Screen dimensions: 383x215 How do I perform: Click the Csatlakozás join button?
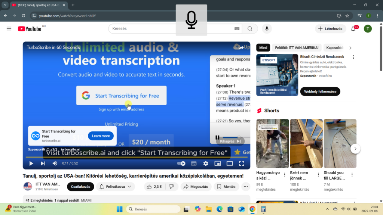(x=81, y=187)
